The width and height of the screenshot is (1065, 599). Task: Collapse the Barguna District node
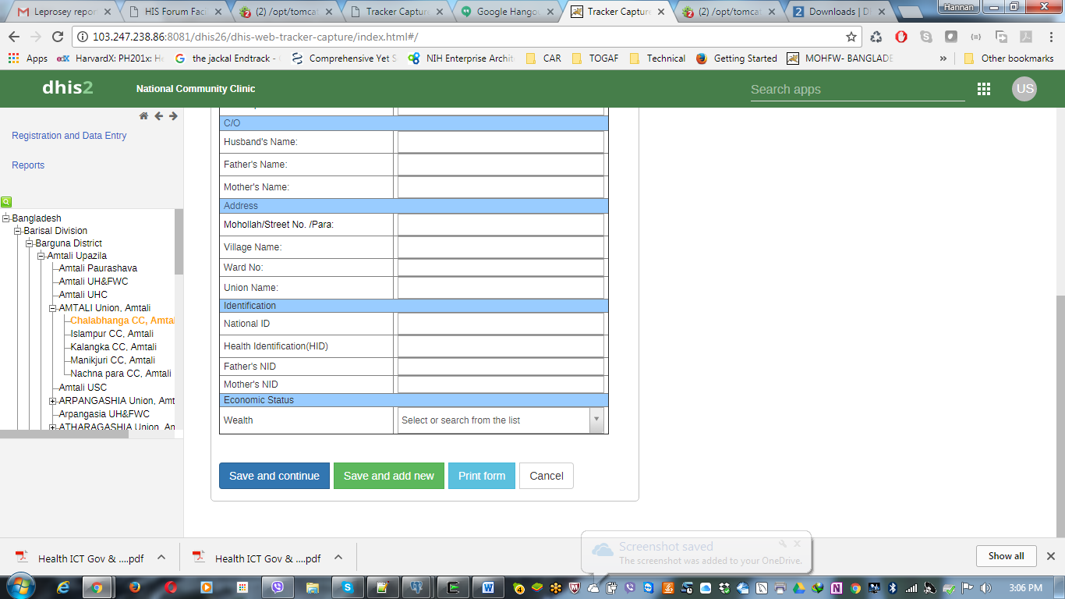coord(30,243)
